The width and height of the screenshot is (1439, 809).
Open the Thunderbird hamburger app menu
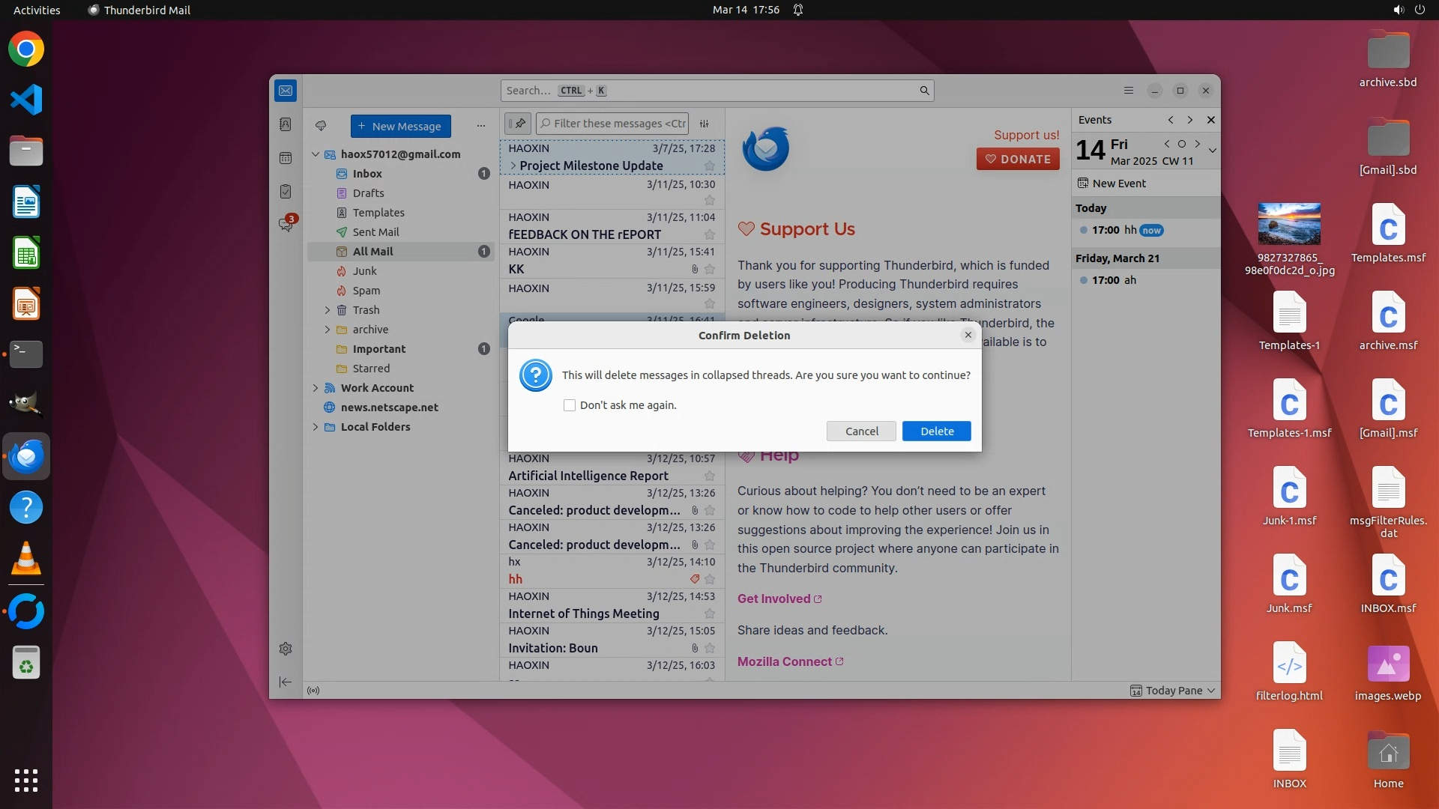[x=1129, y=91]
